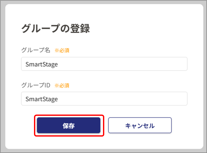
Task: Save the group registration
Action: point(69,125)
